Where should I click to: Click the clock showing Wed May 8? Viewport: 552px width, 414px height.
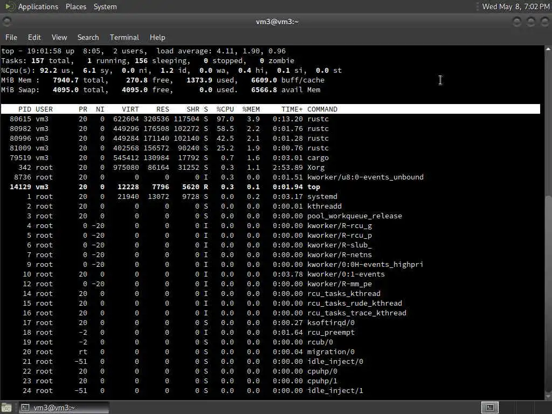tap(515, 6)
